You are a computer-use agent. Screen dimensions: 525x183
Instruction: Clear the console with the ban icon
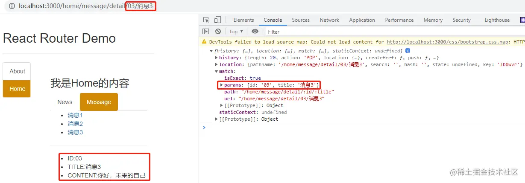(x=218, y=32)
